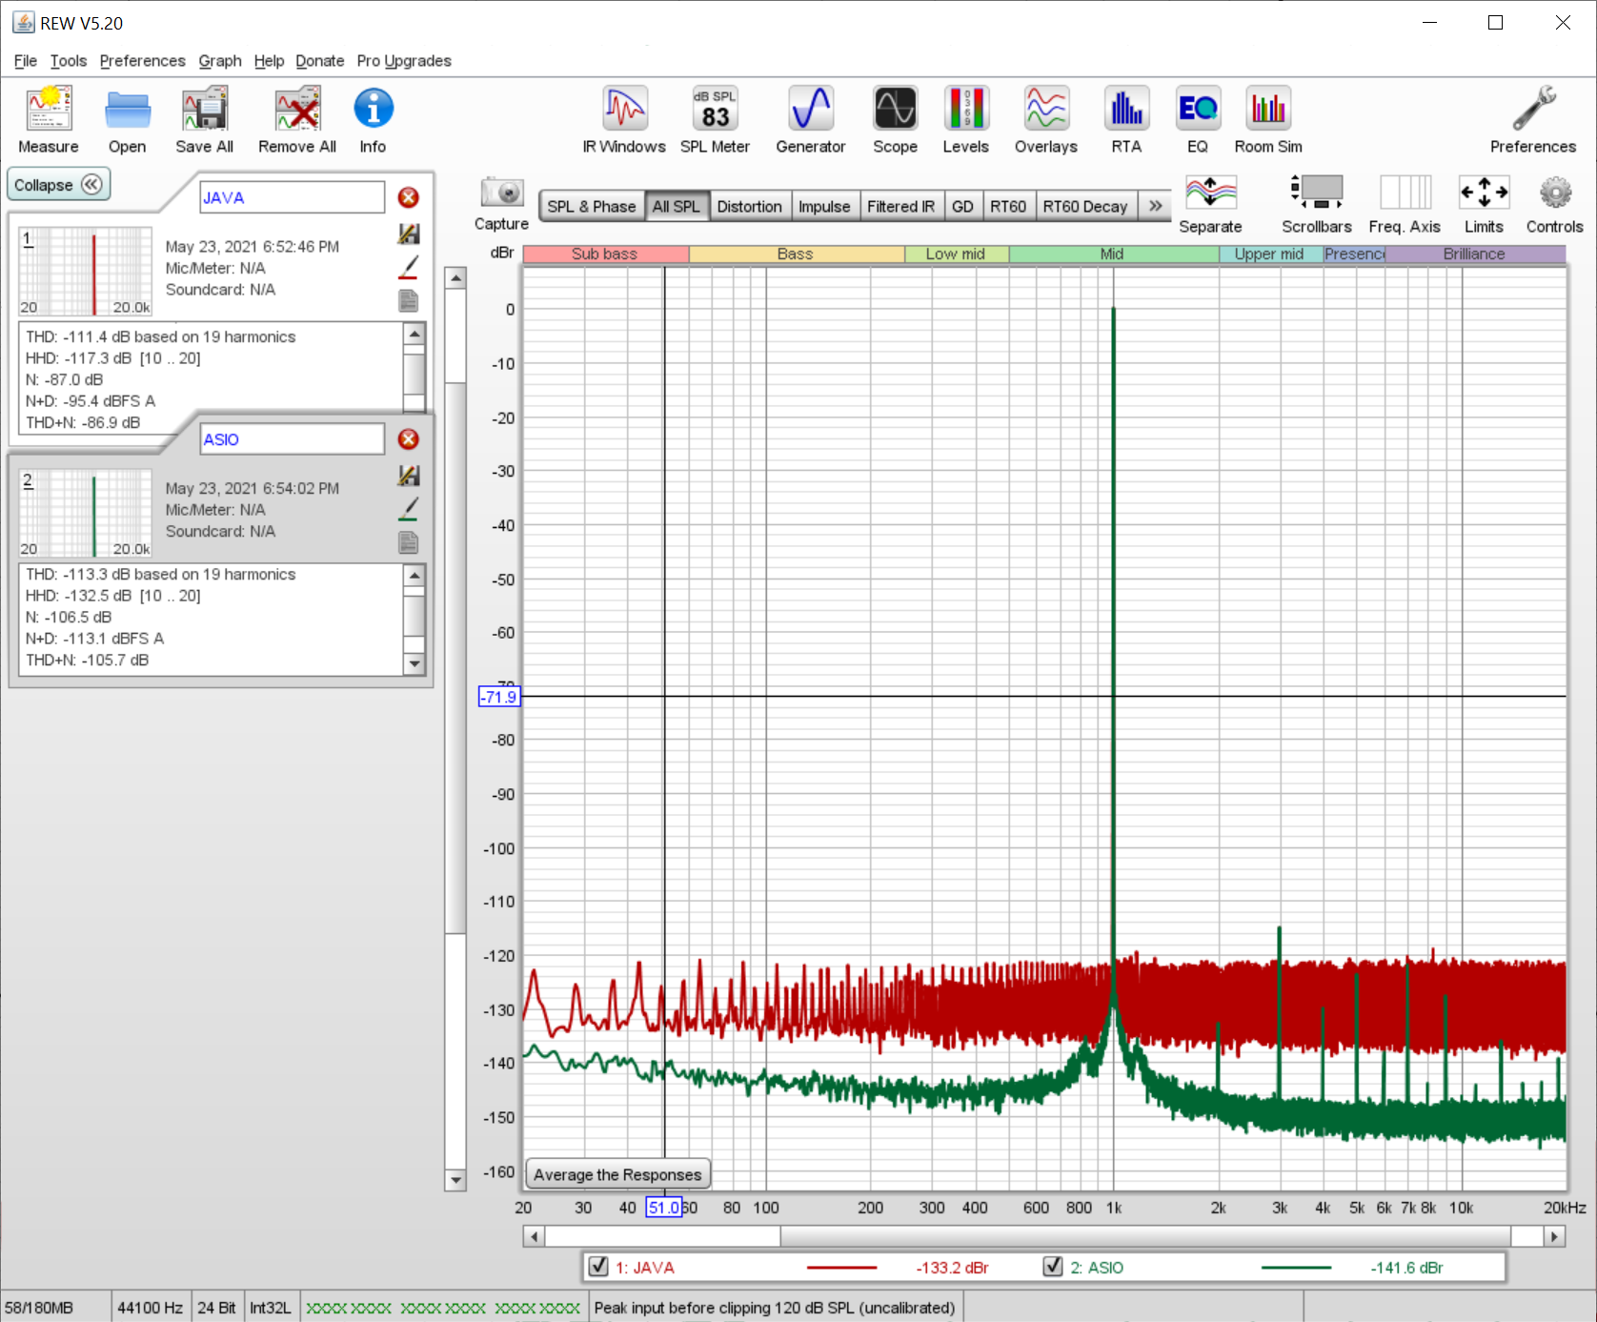
Task: Switch to Distortion tab
Action: click(750, 207)
